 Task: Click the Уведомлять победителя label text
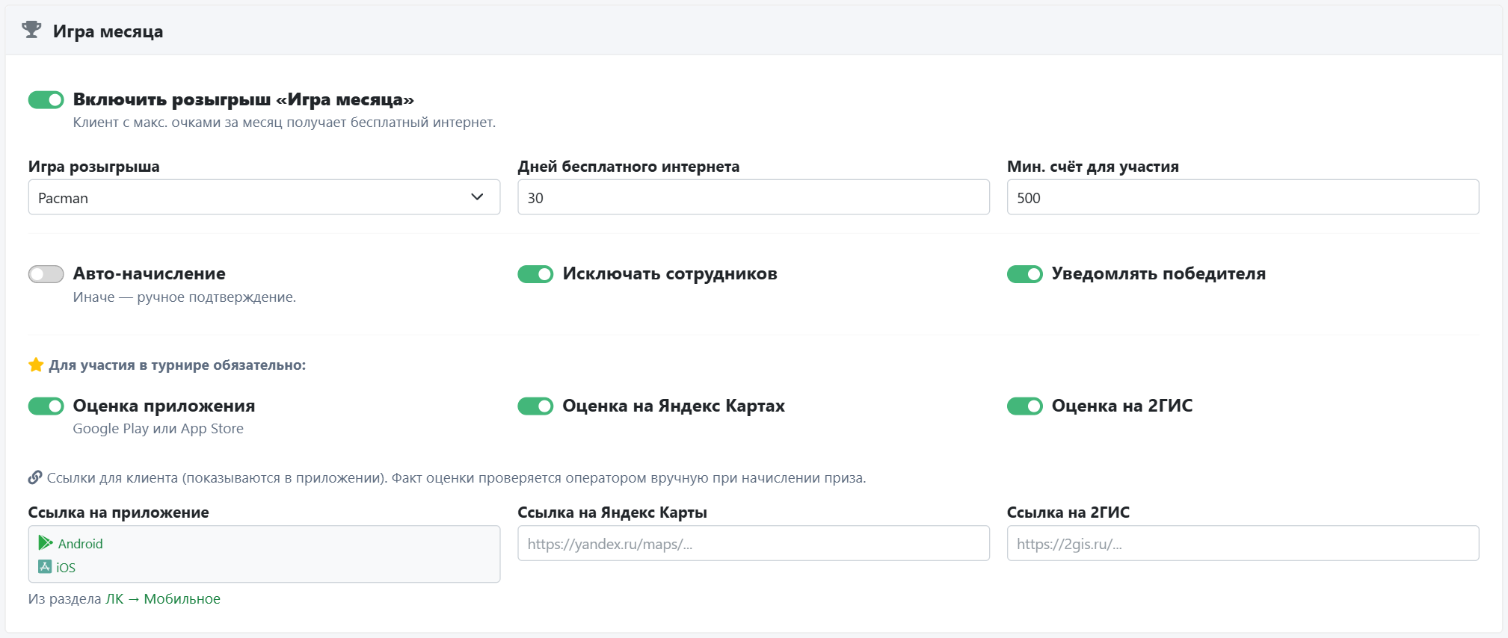1159,274
